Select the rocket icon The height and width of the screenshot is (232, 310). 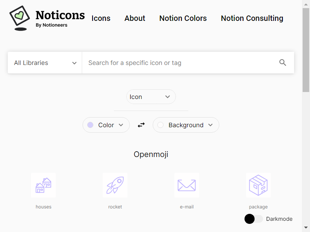click(115, 185)
